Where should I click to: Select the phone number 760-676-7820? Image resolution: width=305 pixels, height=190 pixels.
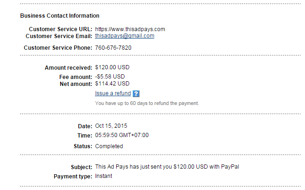[x=112, y=47]
